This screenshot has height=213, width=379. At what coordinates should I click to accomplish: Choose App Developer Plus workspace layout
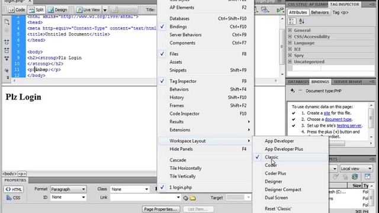(291, 149)
